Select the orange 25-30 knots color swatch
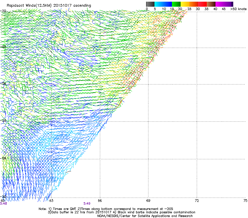This screenshot has height=218, width=248. (194, 4)
